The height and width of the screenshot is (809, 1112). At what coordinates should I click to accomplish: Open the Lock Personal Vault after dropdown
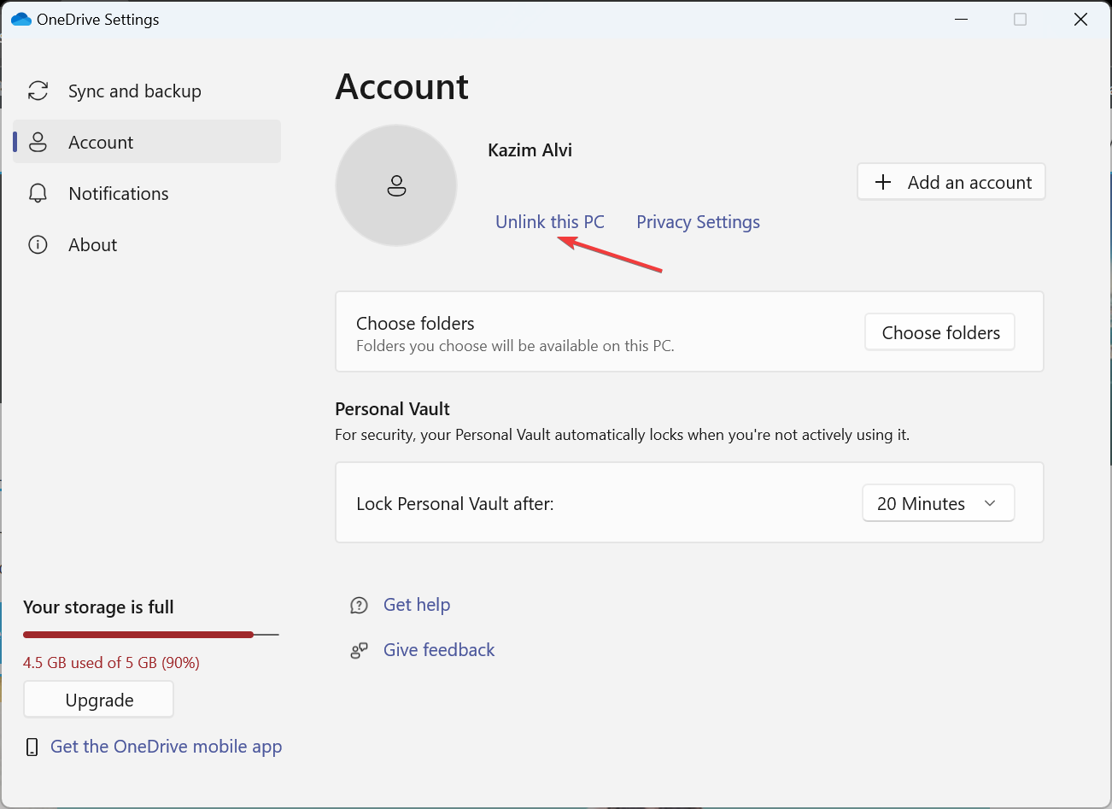click(939, 503)
